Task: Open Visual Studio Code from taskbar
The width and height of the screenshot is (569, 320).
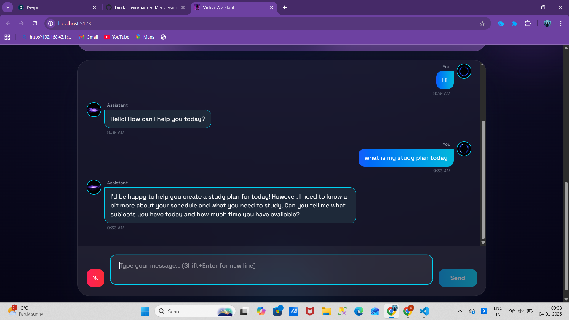Action: coord(424,311)
